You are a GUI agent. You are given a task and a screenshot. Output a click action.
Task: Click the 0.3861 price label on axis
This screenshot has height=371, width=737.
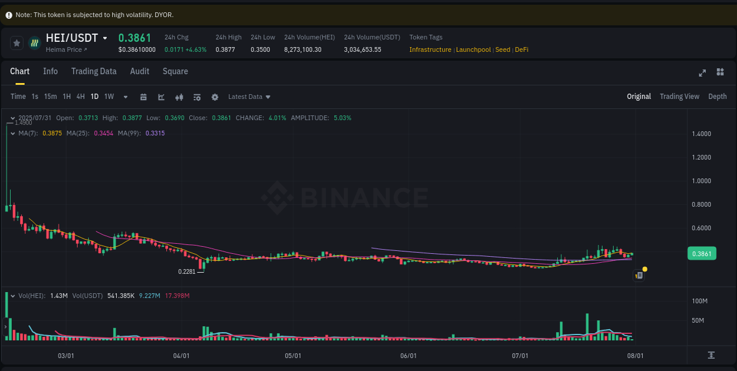click(702, 253)
